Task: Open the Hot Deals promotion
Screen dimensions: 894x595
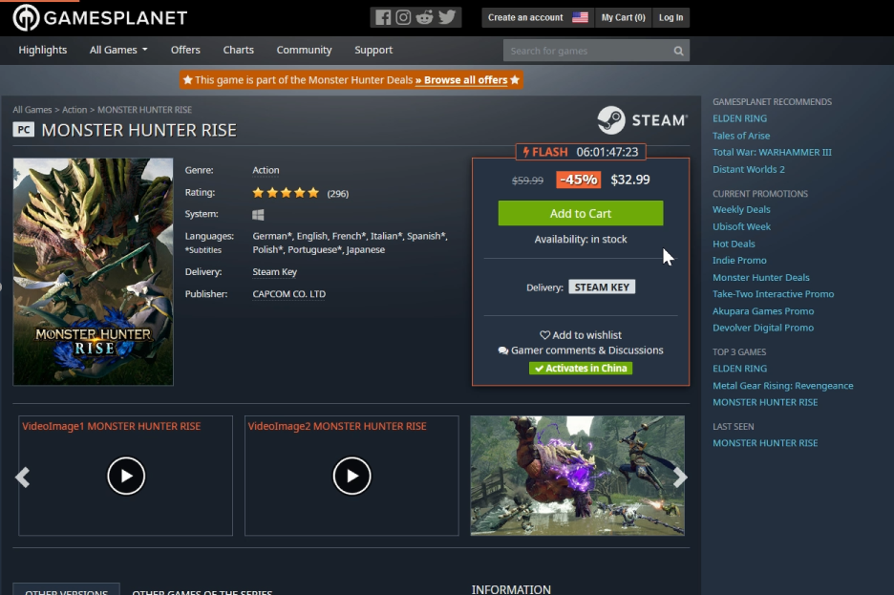Action: [734, 244]
